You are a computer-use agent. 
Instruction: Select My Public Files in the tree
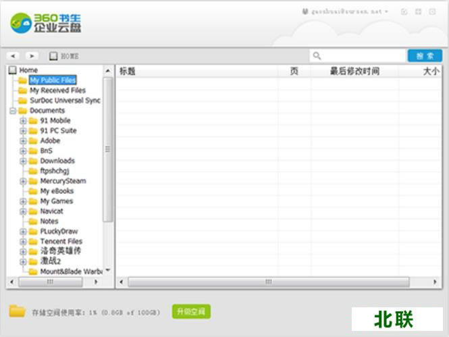52,80
